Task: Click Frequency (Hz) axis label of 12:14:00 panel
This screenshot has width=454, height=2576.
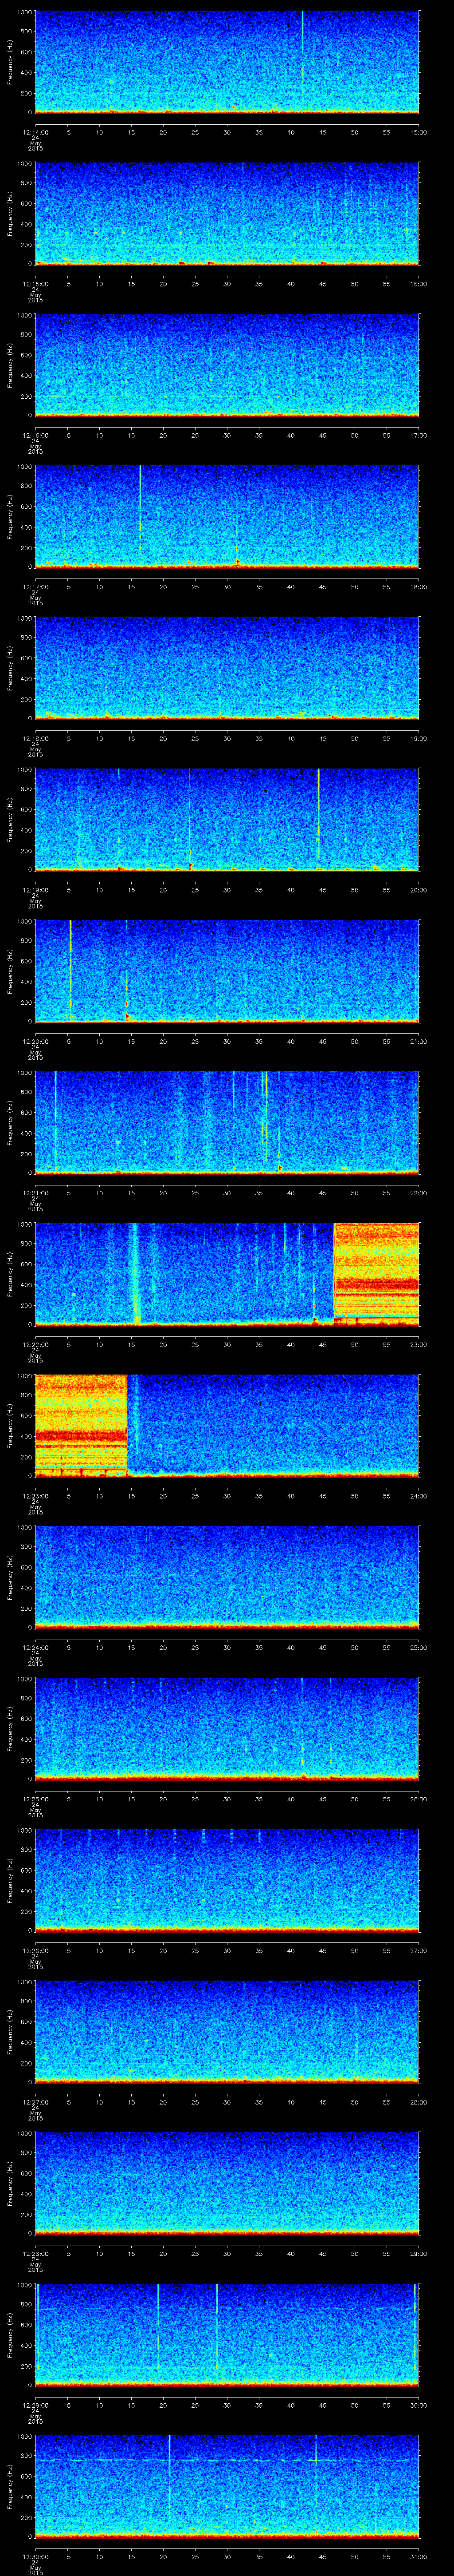Action: coord(10,62)
